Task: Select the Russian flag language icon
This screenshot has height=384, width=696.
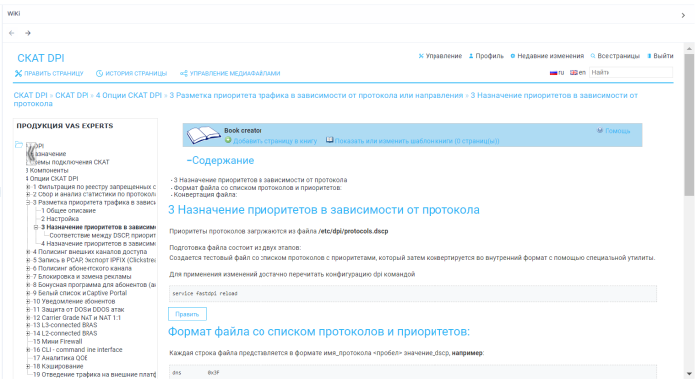Action: point(553,73)
